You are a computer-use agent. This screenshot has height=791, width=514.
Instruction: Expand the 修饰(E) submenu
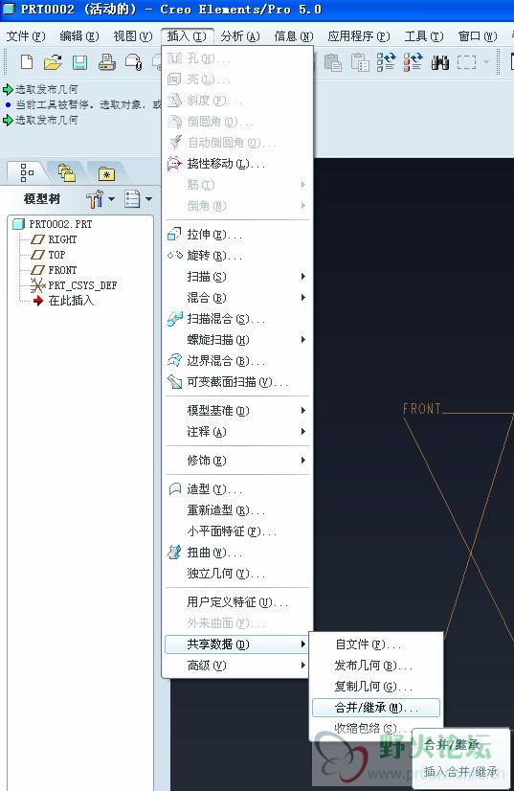coord(236,460)
